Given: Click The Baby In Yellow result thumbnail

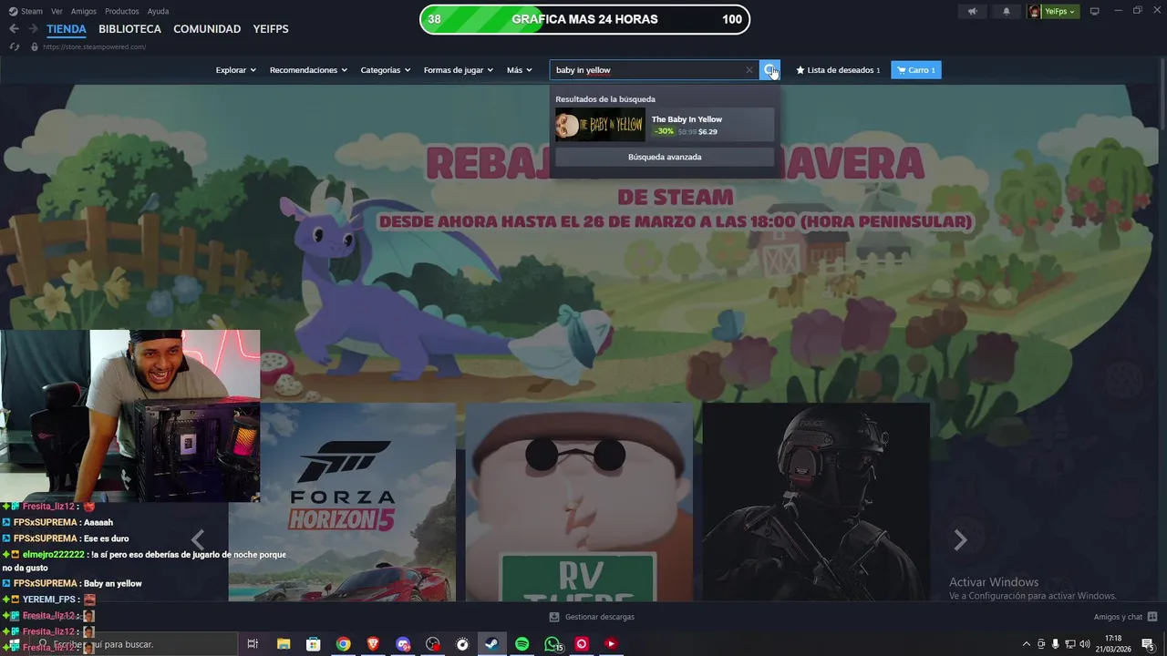Looking at the screenshot, I should tap(600, 125).
